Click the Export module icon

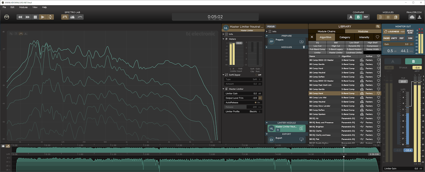pos(301,139)
